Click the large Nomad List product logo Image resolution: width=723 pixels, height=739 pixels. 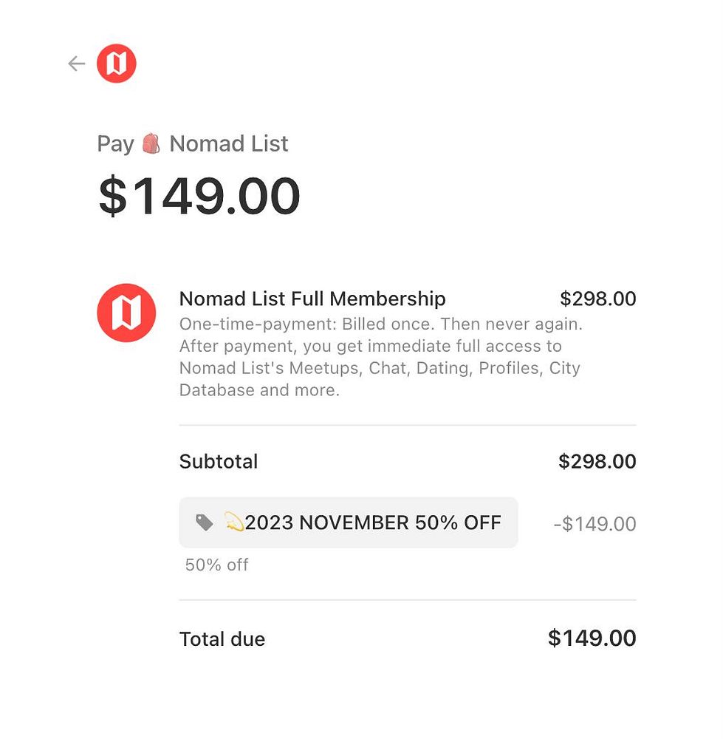point(126,313)
